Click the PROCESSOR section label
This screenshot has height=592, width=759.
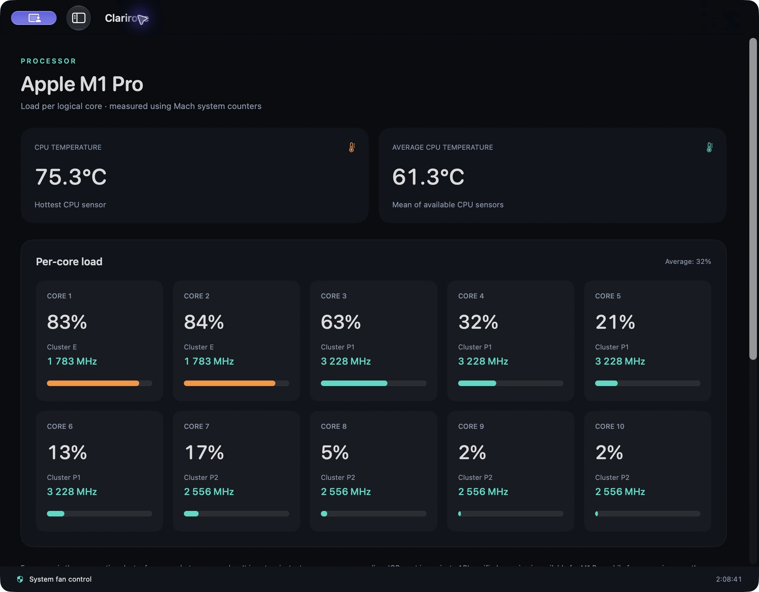48,61
